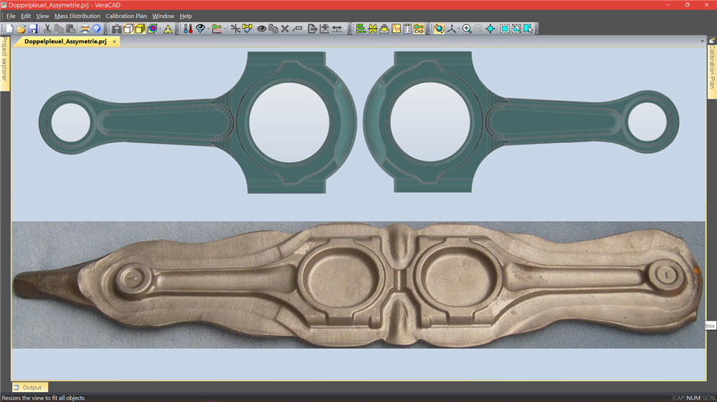The height and width of the screenshot is (402, 717).
Task: Open the Output panel at bottom
Action: click(x=30, y=388)
